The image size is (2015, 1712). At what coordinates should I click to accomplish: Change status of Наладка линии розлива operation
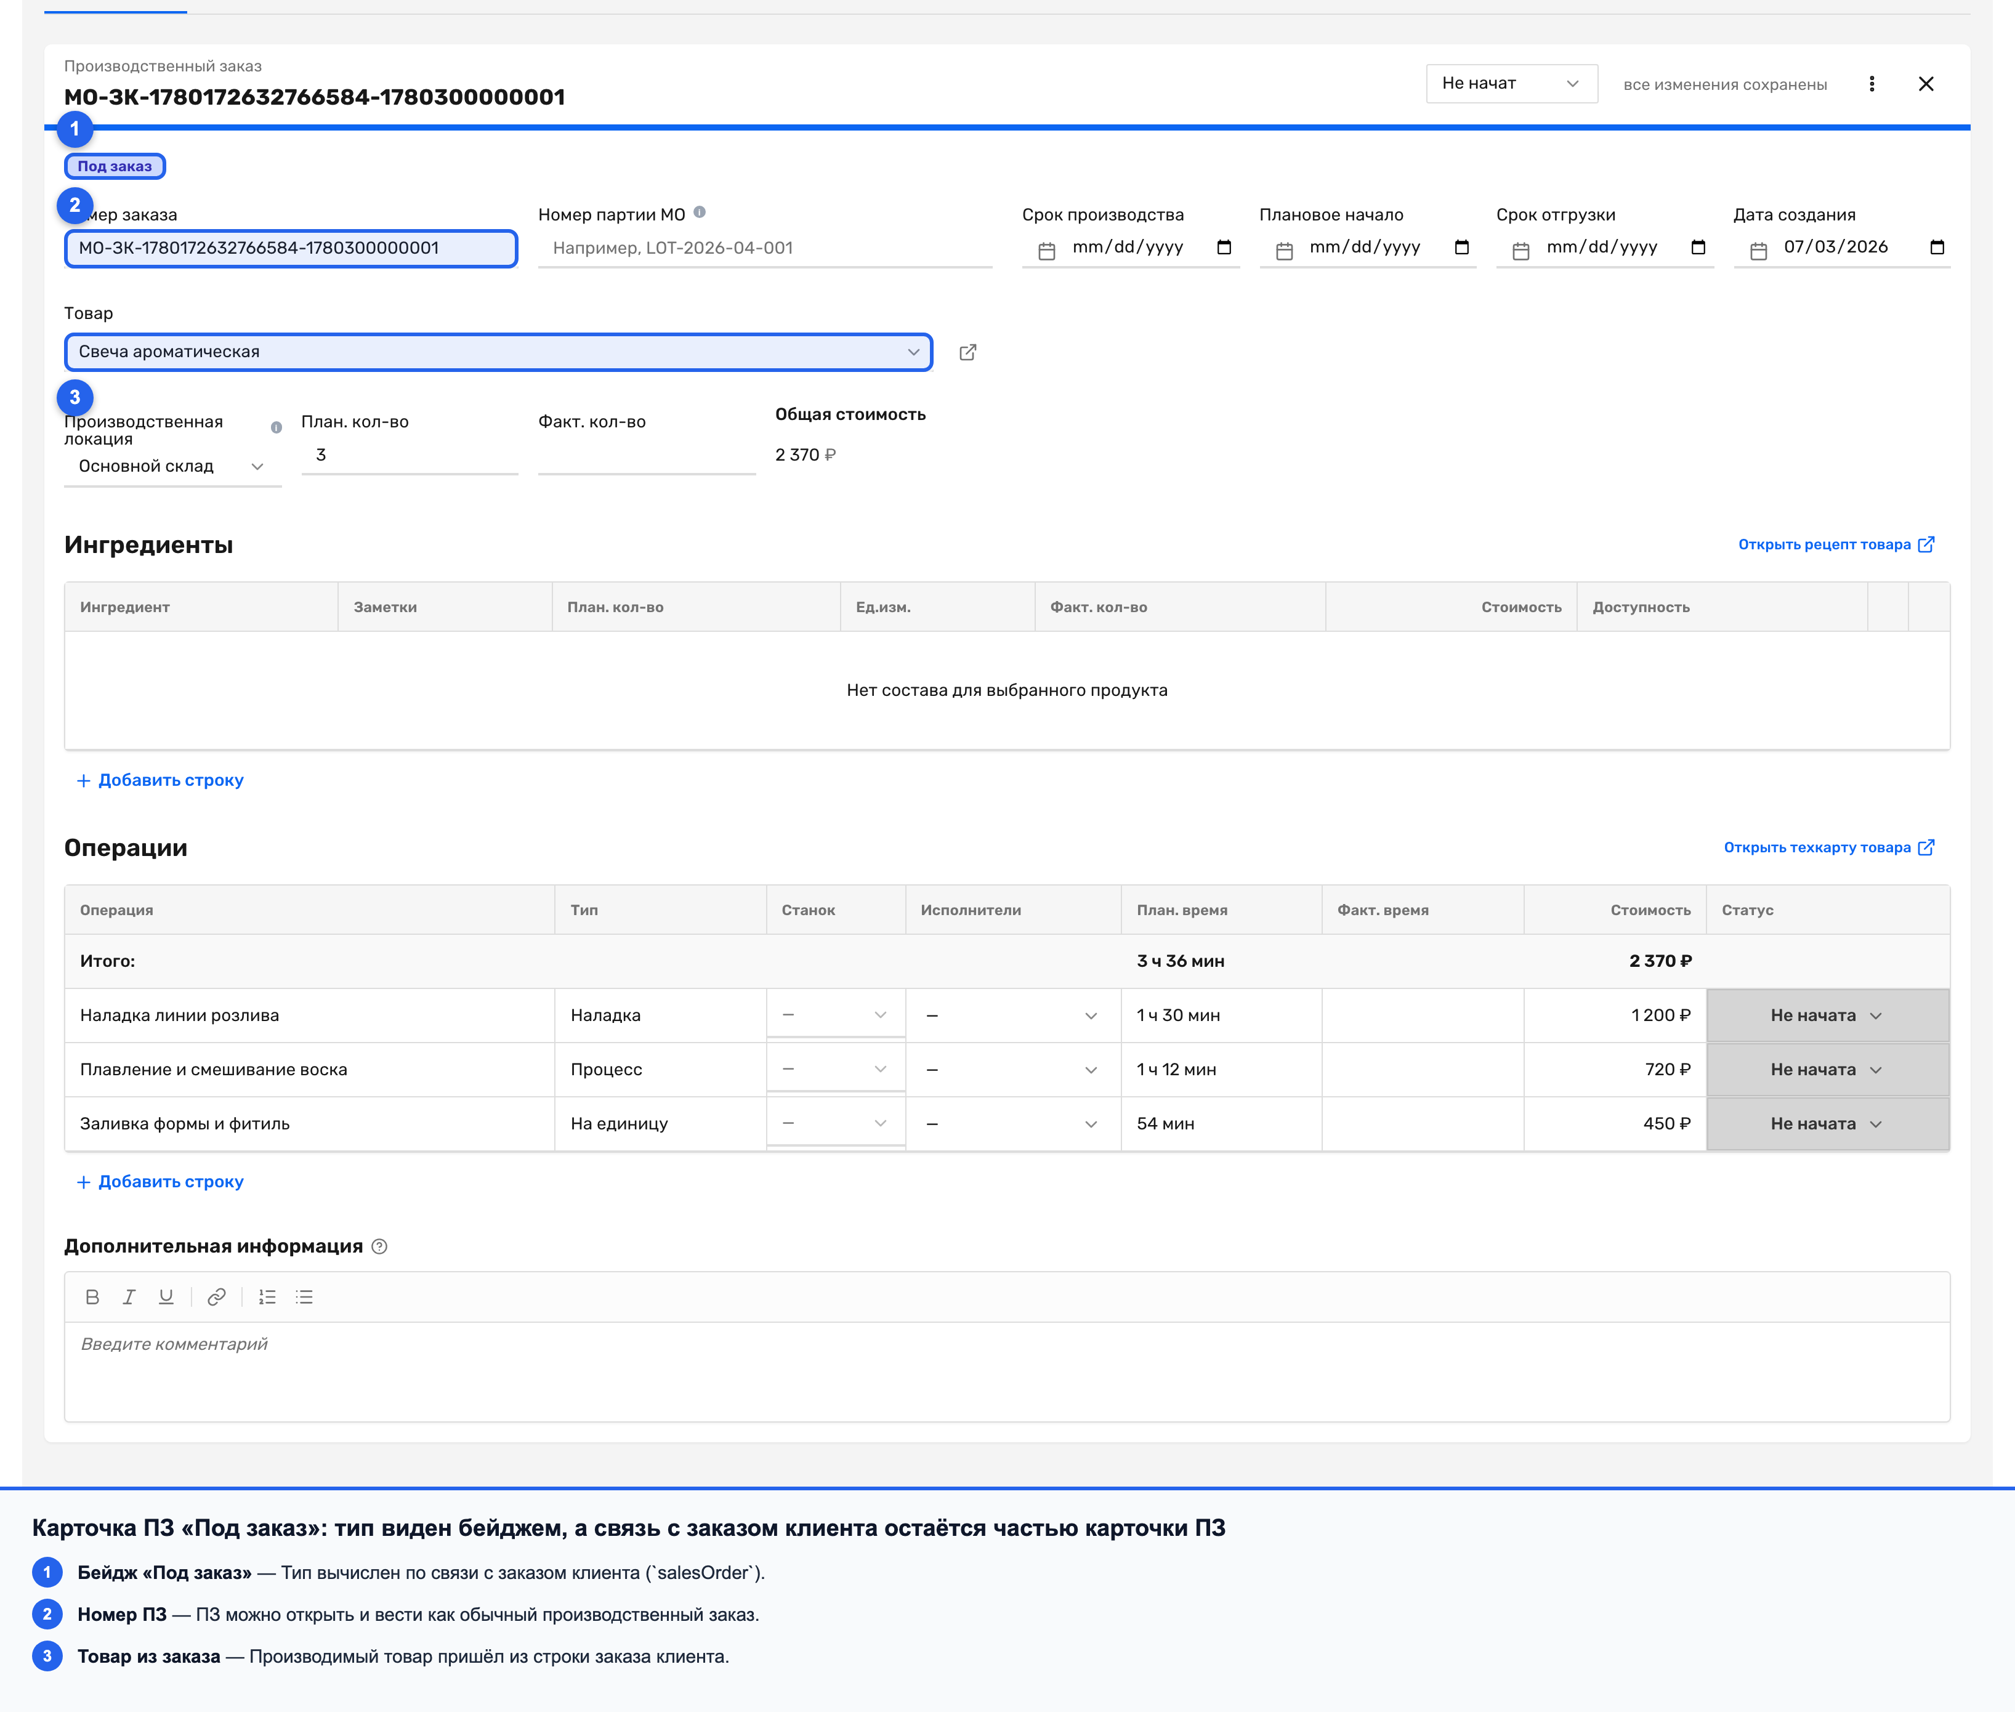click(x=1828, y=1016)
